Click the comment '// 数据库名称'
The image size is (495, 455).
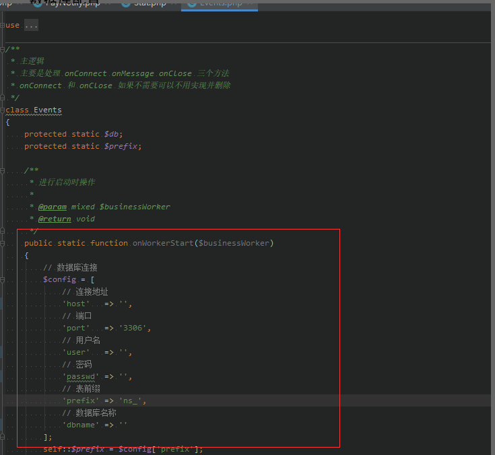[89, 413]
